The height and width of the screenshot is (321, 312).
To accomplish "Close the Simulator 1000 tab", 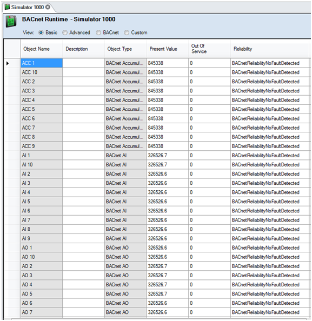I will point(48,7).
